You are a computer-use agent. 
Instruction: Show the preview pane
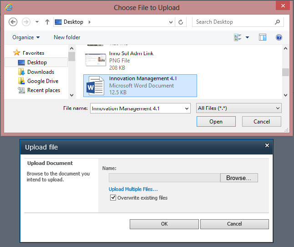(263, 37)
